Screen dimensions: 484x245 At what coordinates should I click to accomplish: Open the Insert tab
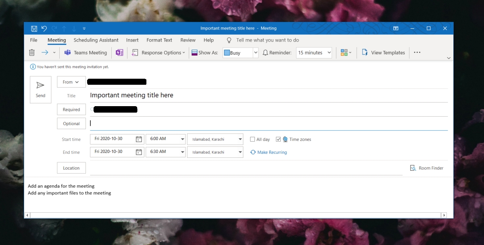pos(132,40)
